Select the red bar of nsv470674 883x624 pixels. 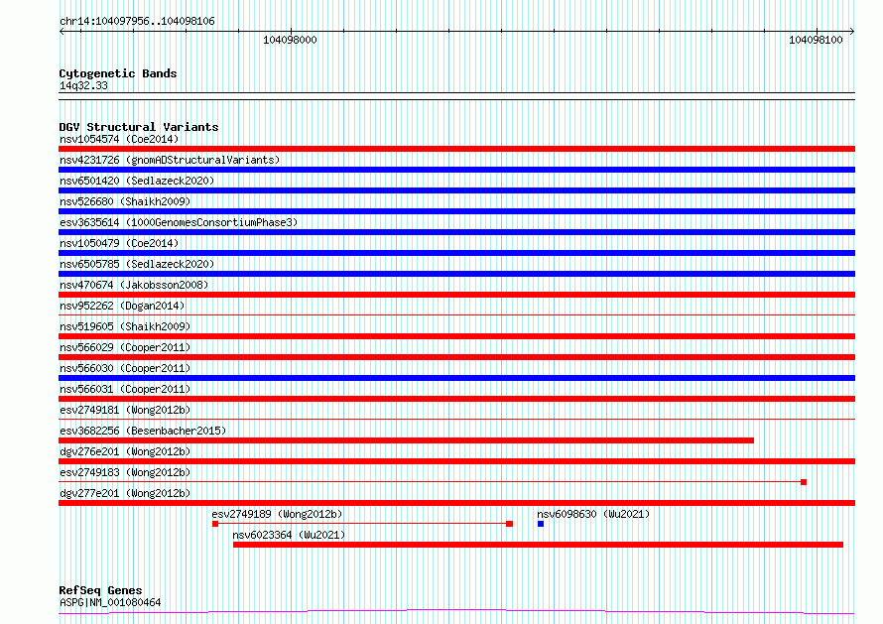456,295
